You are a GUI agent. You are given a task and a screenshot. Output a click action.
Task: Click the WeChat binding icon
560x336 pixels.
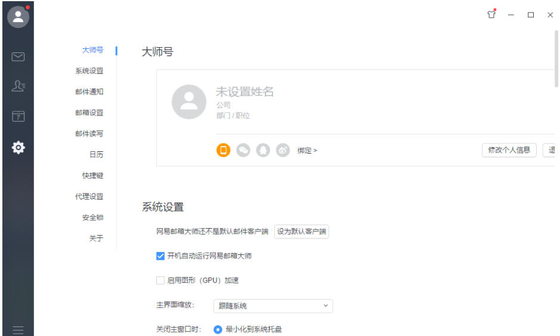[x=243, y=150]
